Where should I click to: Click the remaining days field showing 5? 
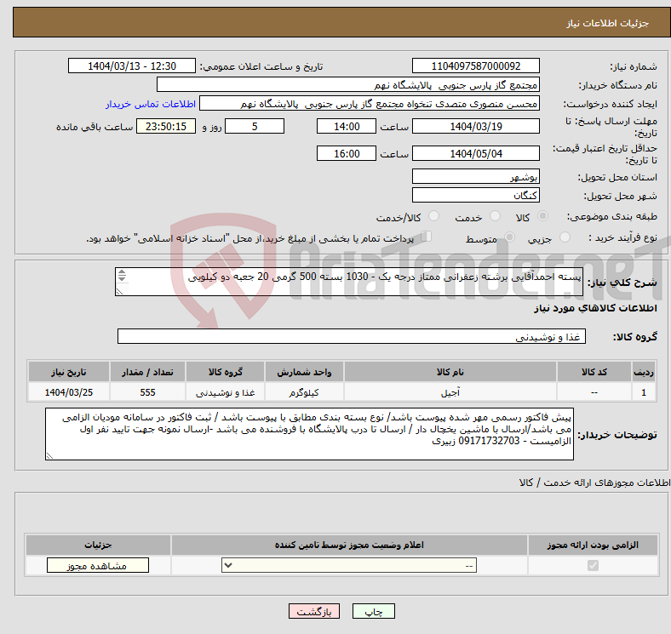[255, 126]
